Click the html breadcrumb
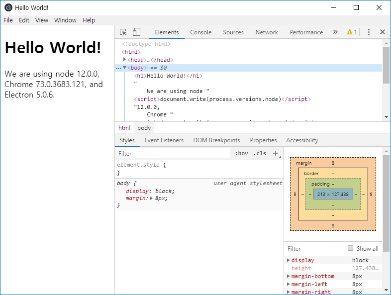Viewport: 391px width, 295px height. pyautogui.click(x=124, y=128)
